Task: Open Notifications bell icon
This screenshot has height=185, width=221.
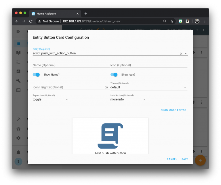Action: click(18, 152)
